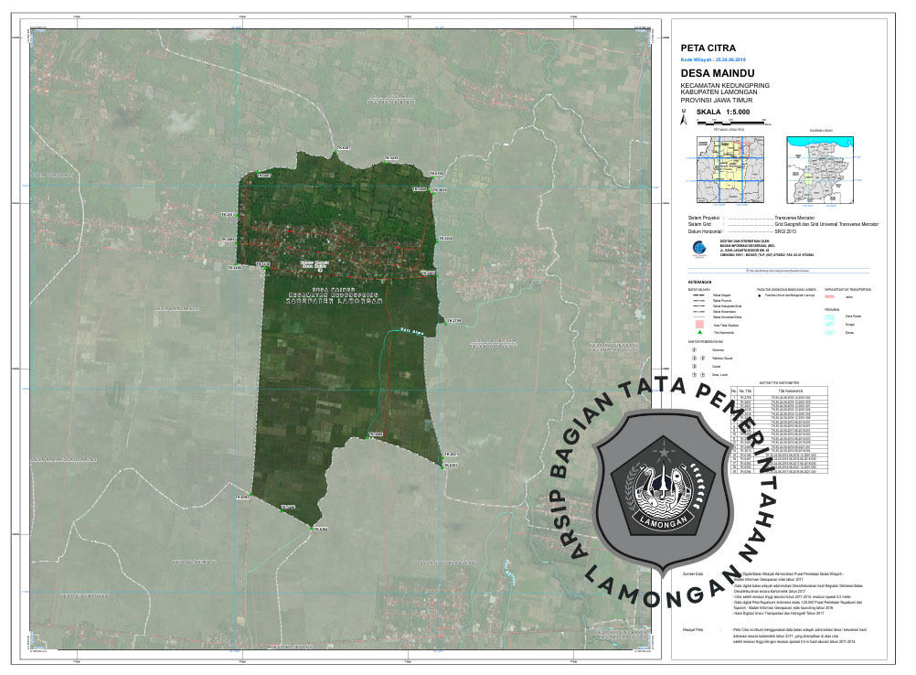This screenshot has width=916, height=675.
Task: Click the Gubernur office symbol in legend
Action: coord(694,349)
